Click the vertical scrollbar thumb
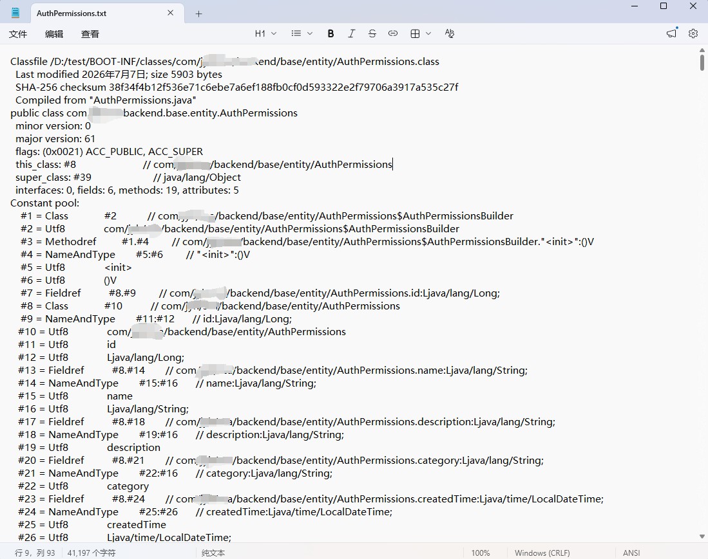The image size is (708, 559). point(702,62)
